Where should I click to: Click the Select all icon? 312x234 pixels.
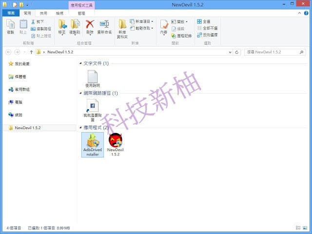199,21
